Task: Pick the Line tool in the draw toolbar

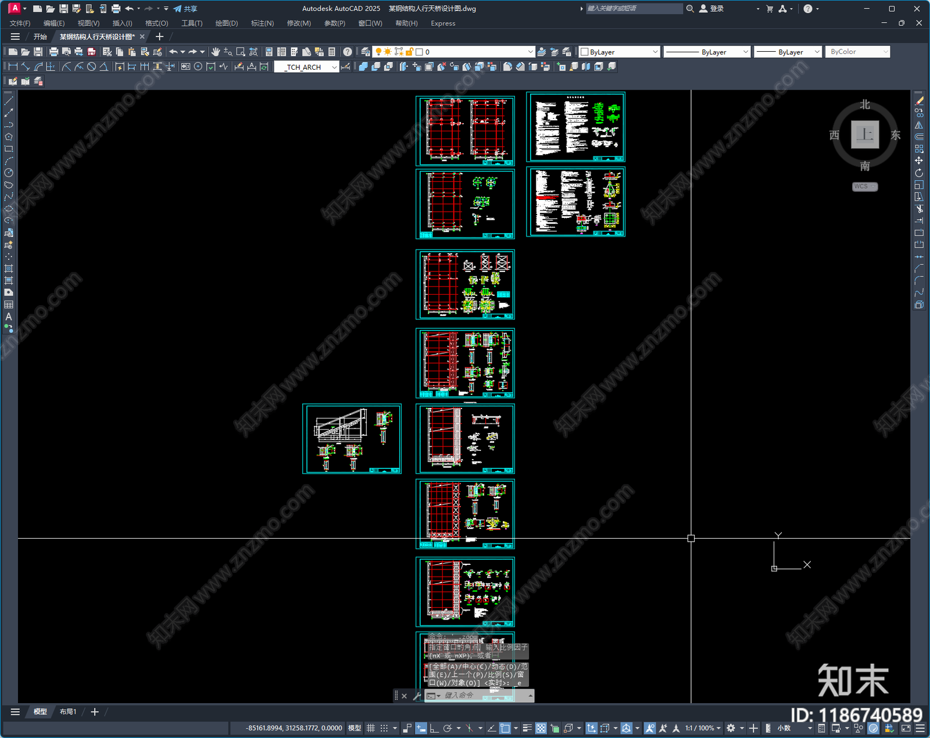Action: click(x=9, y=101)
